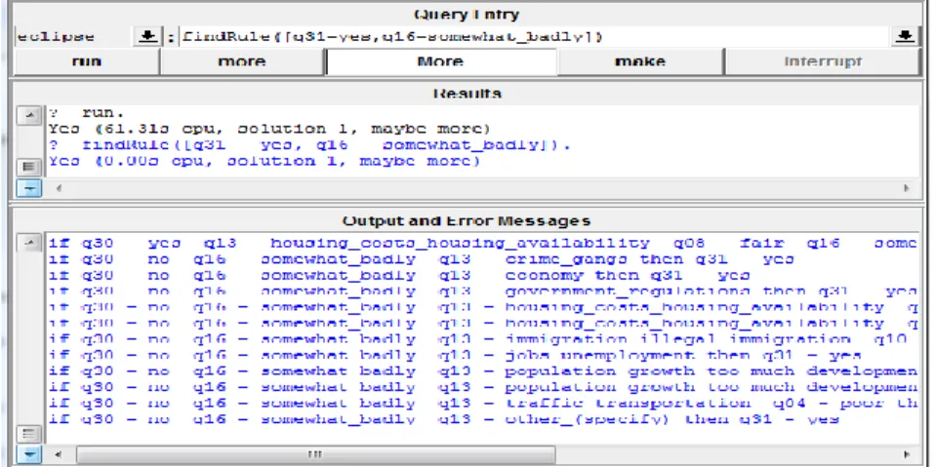The image size is (935, 467).
Task: Open the eclipse module dropdown arrow
Action: (x=147, y=37)
